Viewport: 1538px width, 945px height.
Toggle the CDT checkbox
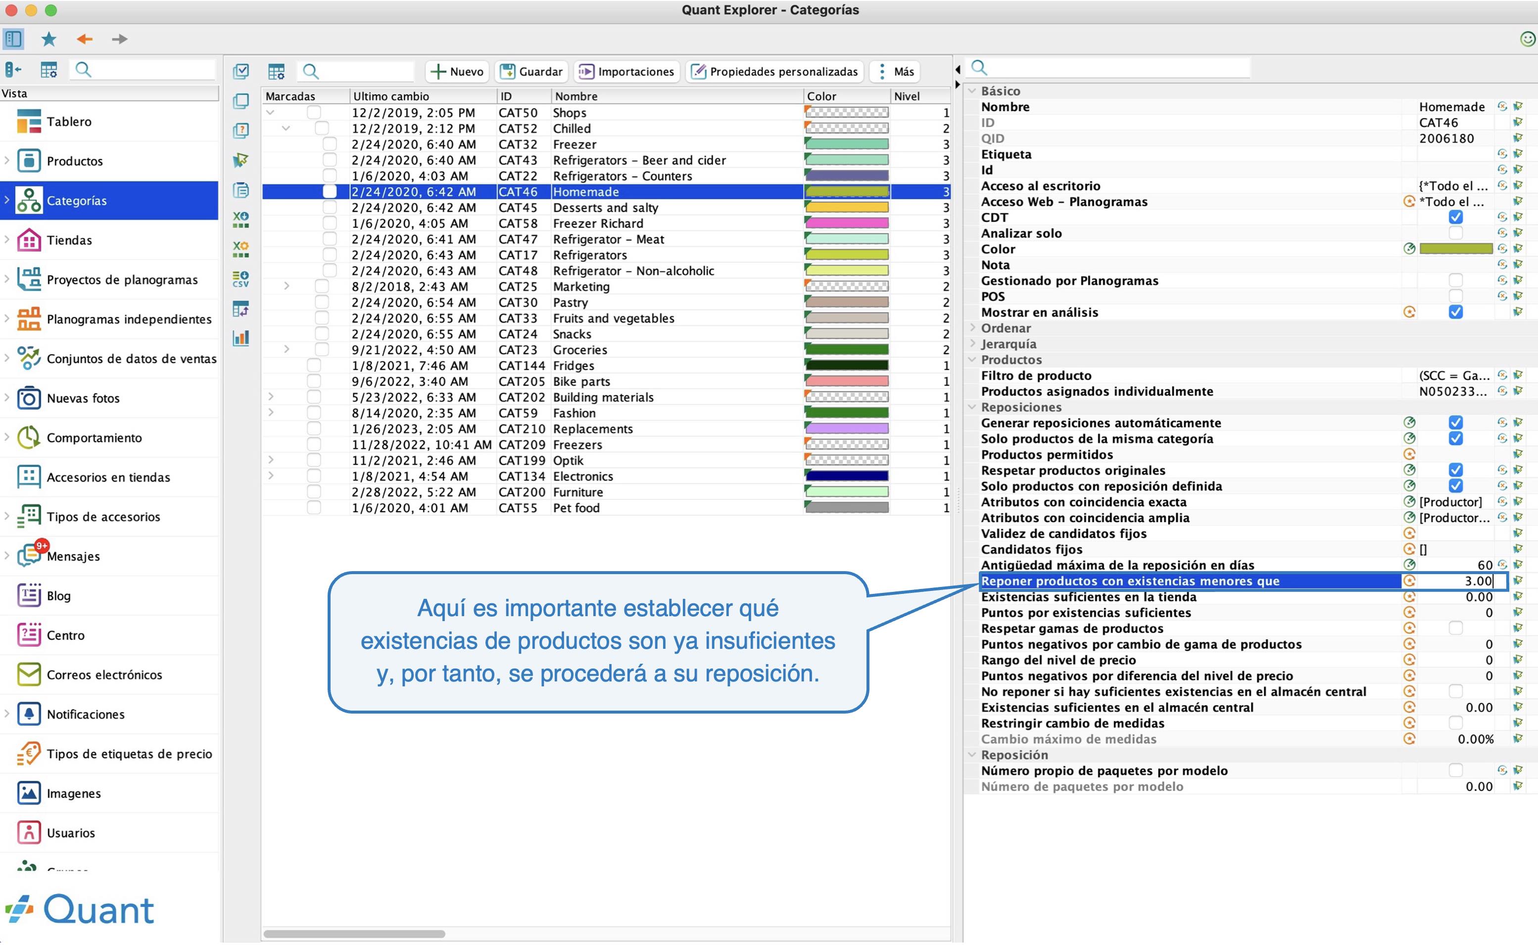click(1455, 217)
